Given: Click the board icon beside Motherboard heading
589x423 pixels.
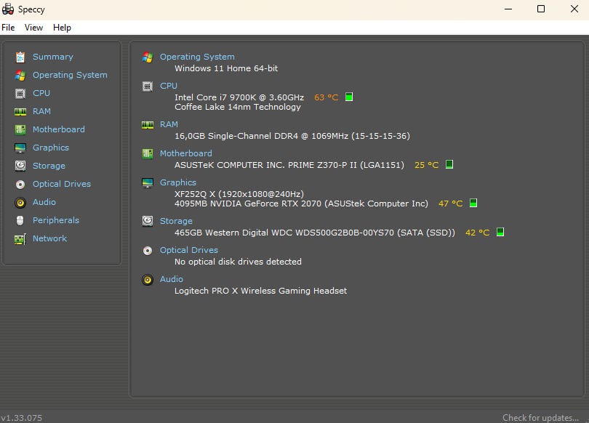Looking at the screenshot, I should click(x=148, y=153).
